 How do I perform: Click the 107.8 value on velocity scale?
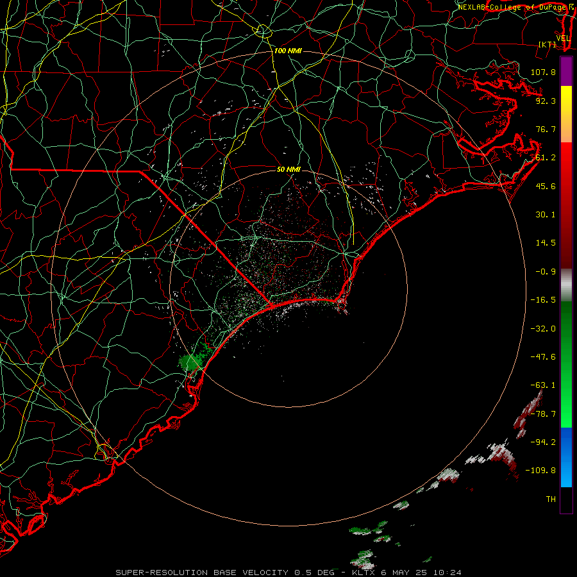point(543,72)
